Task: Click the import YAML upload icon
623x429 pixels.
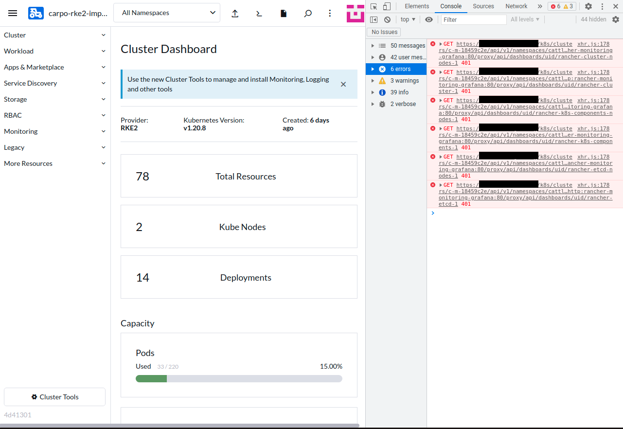Action: 235,13
